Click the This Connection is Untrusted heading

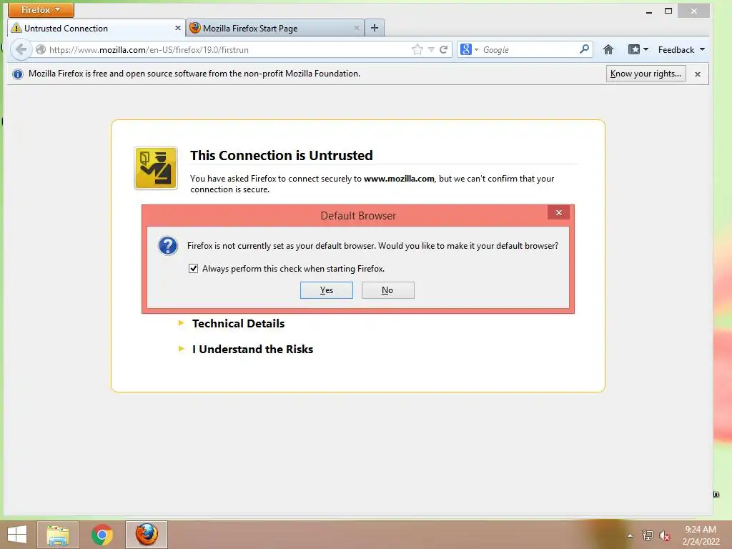click(x=282, y=155)
